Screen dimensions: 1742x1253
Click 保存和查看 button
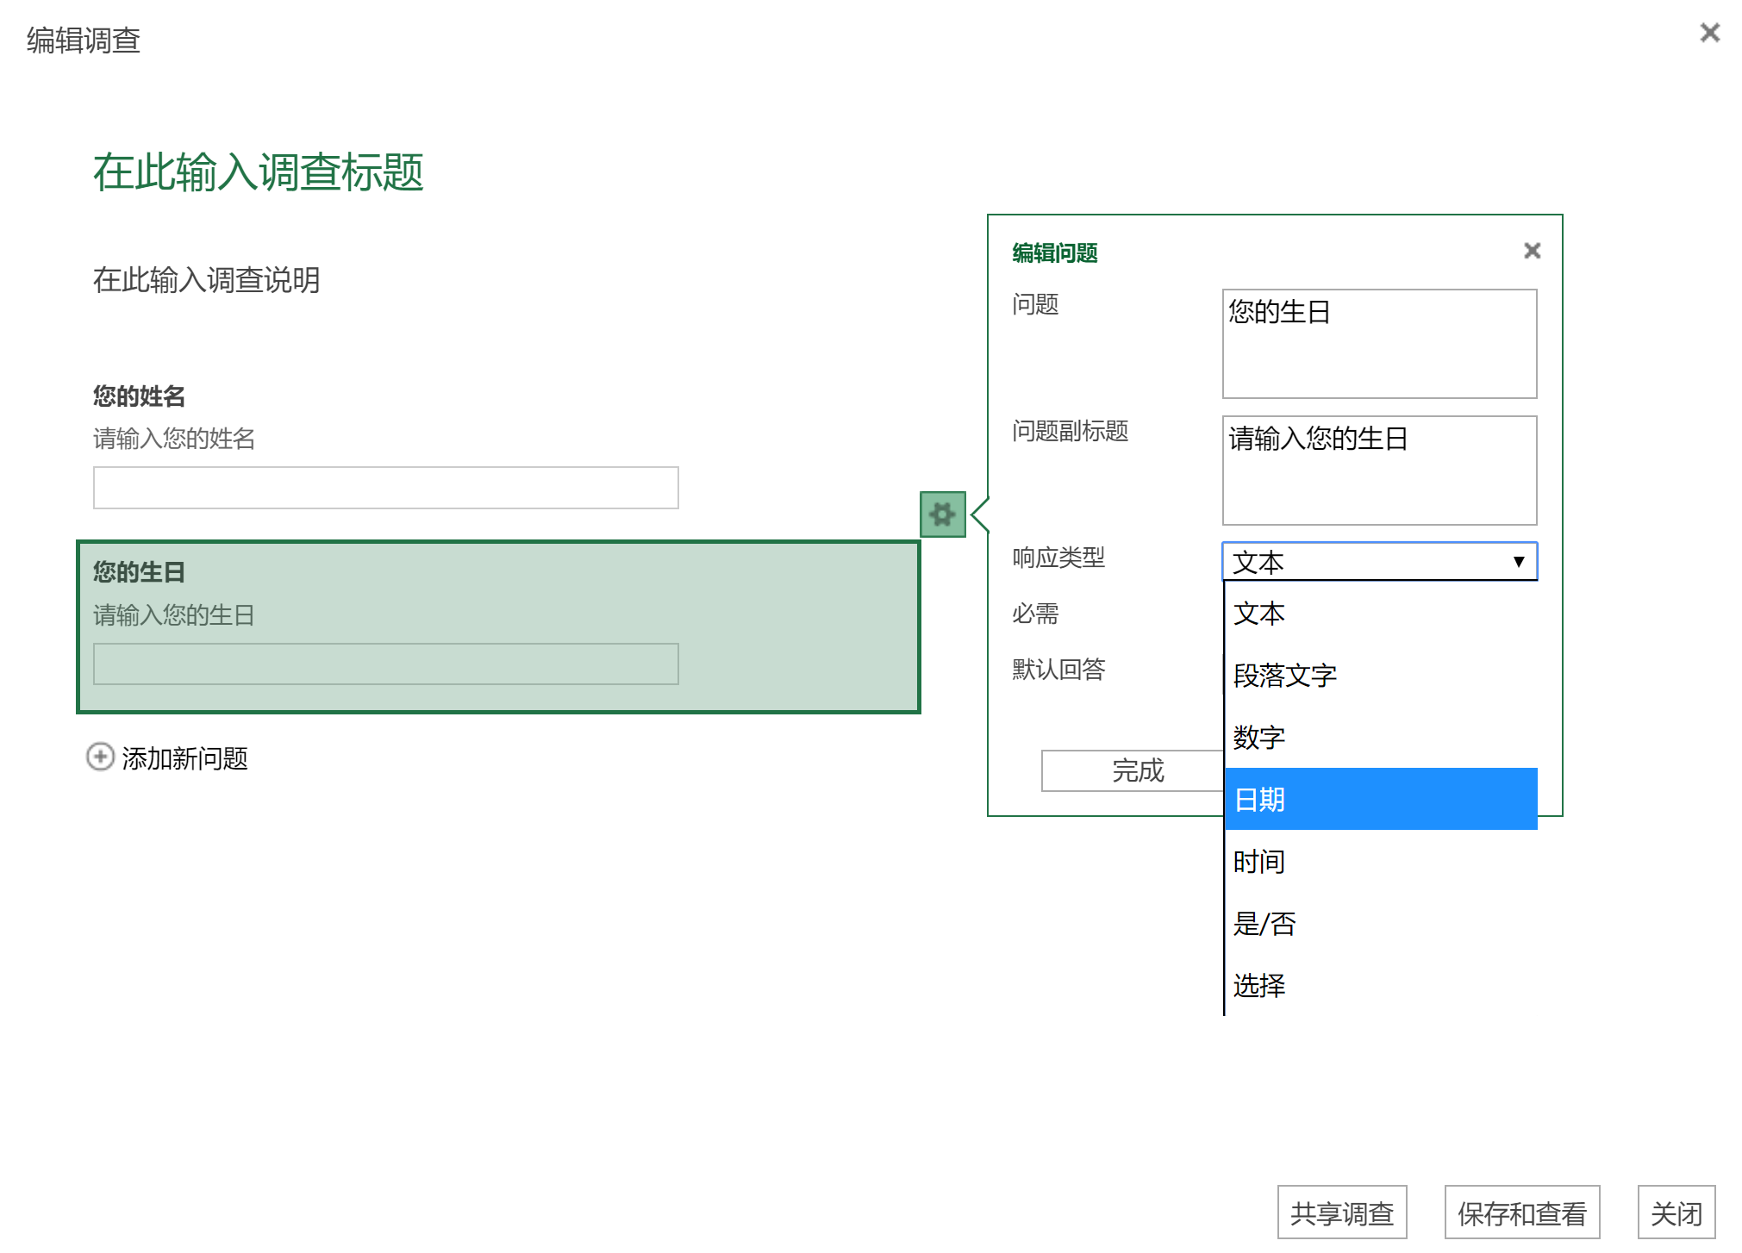click(x=1522, y=1212)
